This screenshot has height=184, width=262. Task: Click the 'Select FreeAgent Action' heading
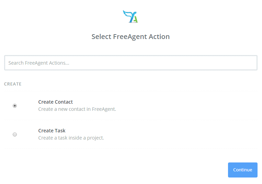point(130,37)
